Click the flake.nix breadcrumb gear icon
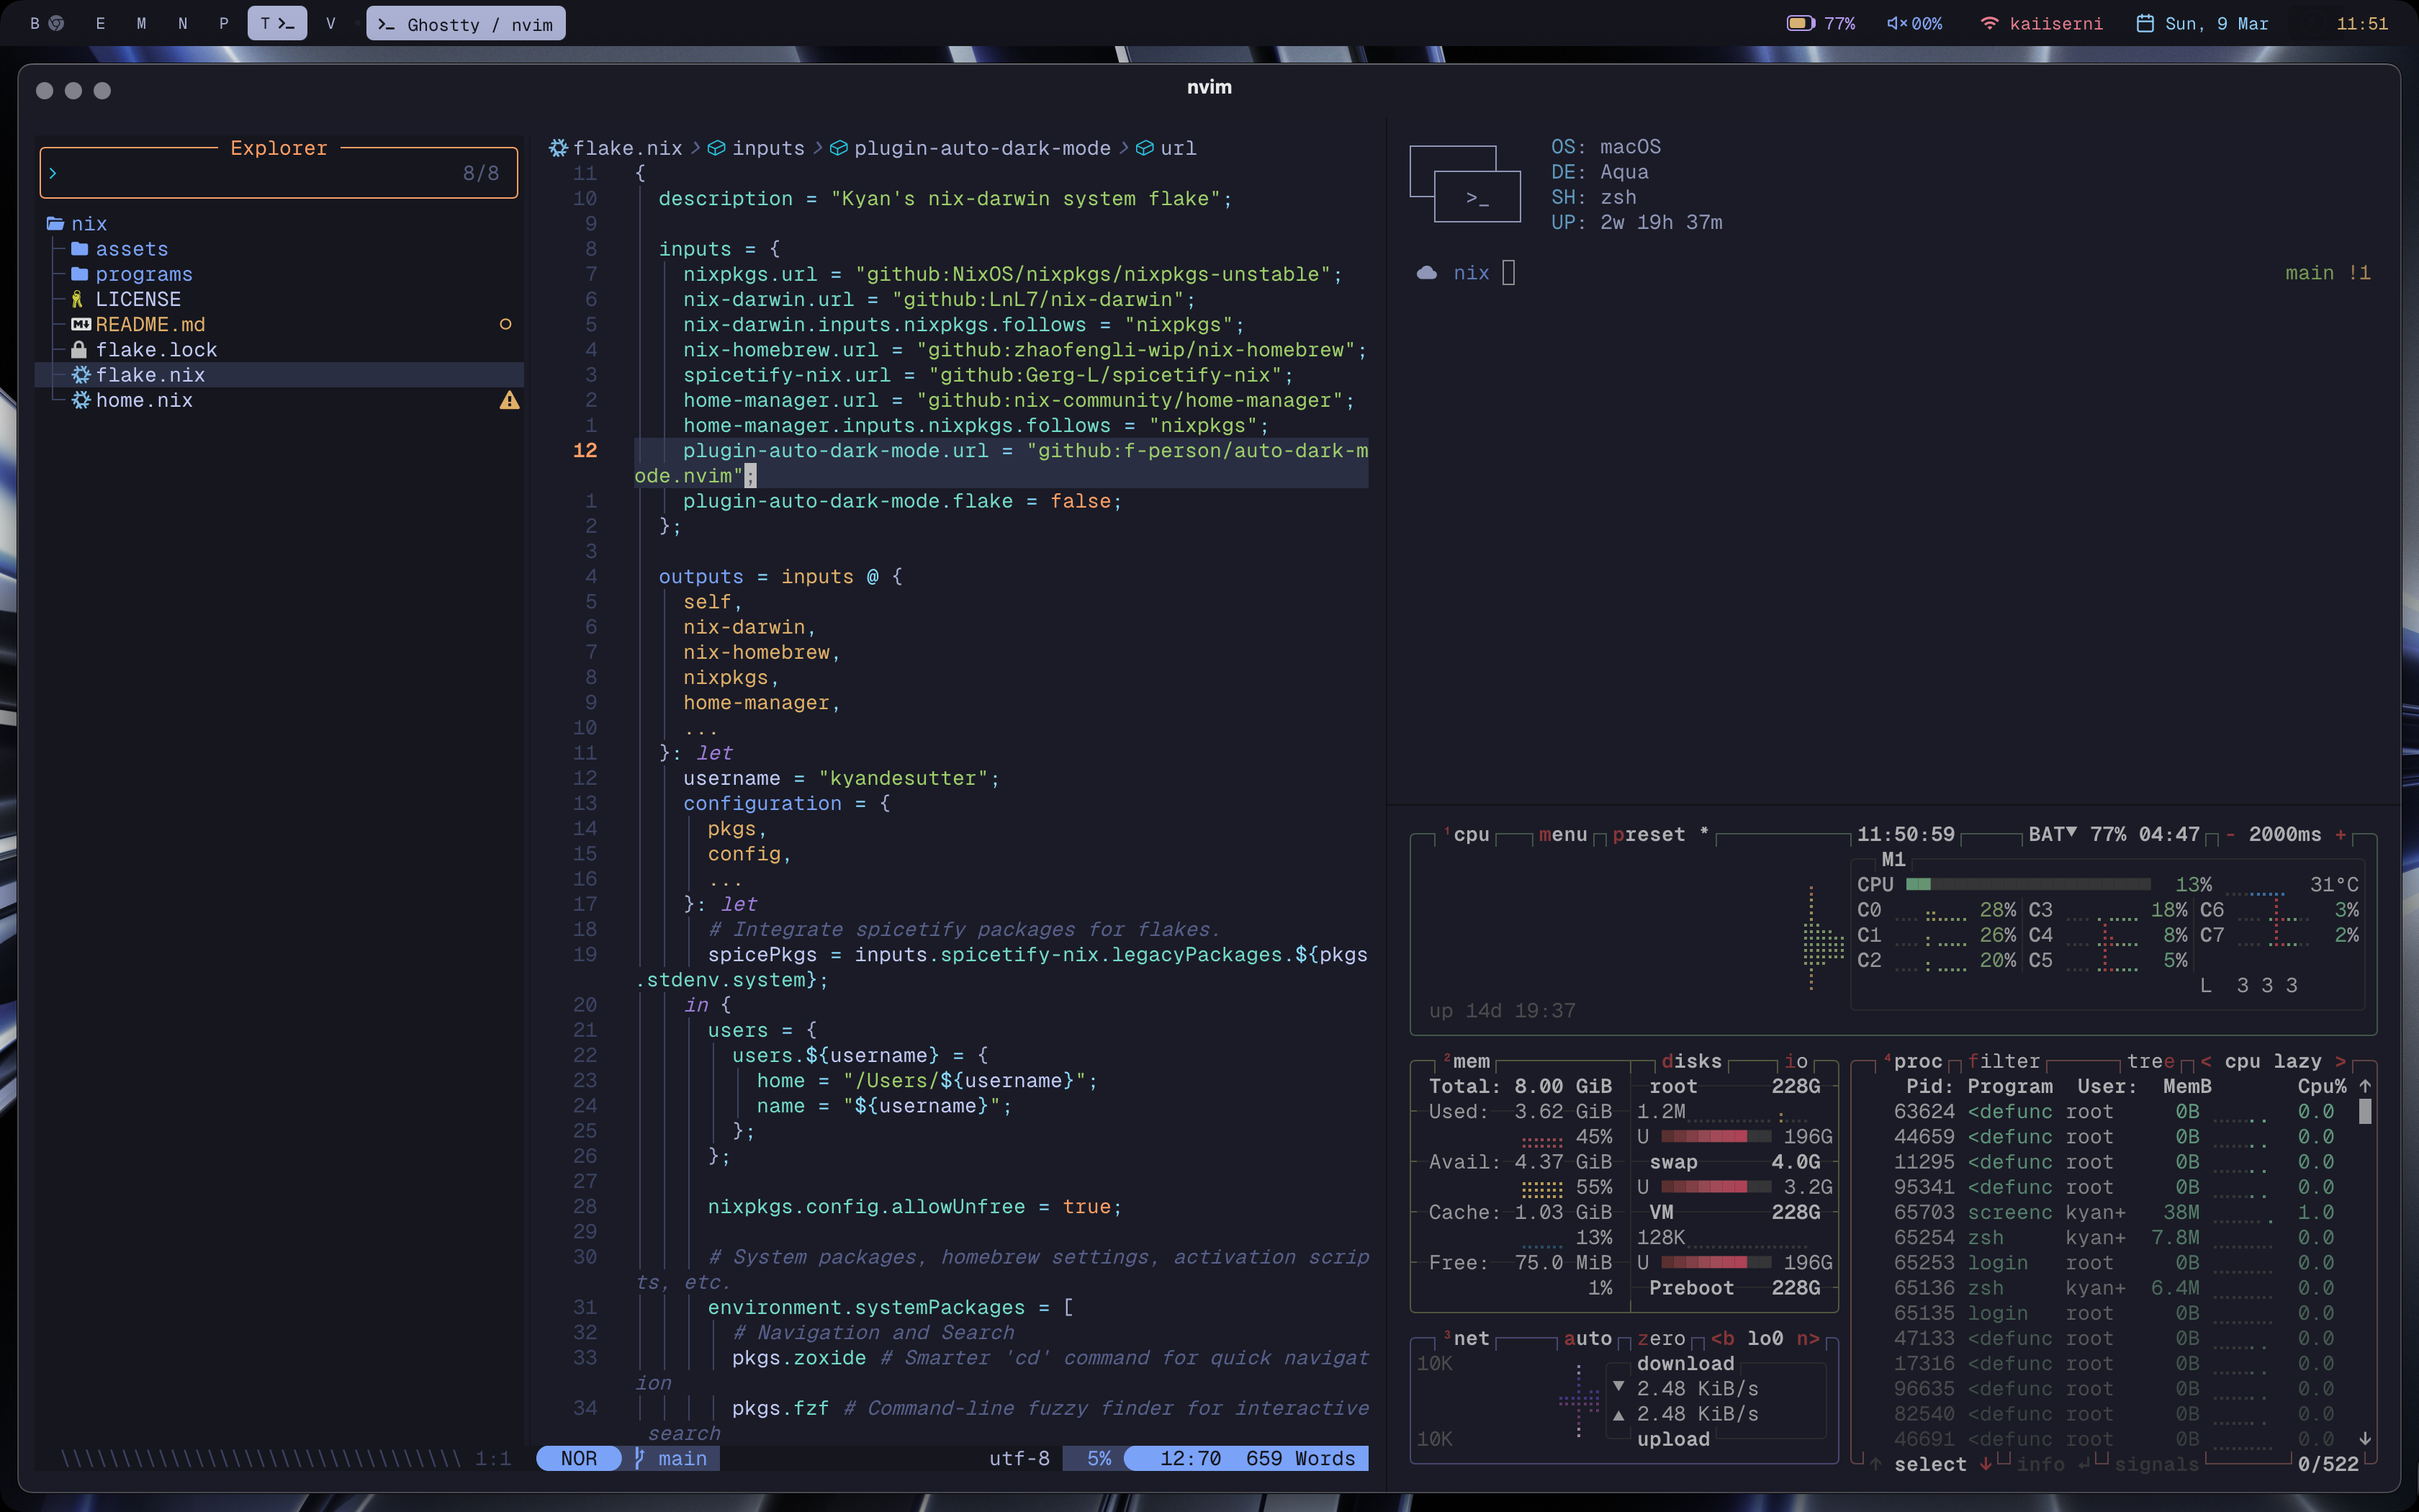The image size is (2419, 1512). click(559, 148)
